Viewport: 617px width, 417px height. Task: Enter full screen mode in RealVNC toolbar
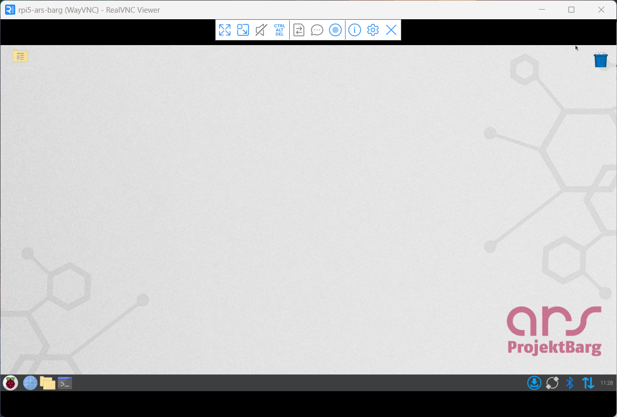click(x=225, y=30)
